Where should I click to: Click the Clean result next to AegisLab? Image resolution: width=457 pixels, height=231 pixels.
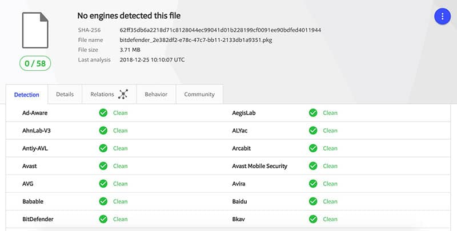coord(330,113)
